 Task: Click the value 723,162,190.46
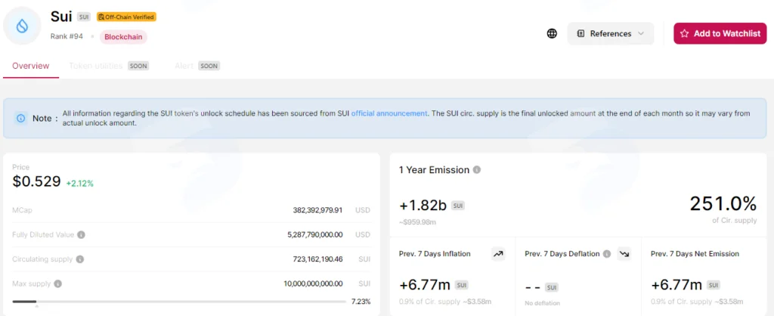[317, 259]
